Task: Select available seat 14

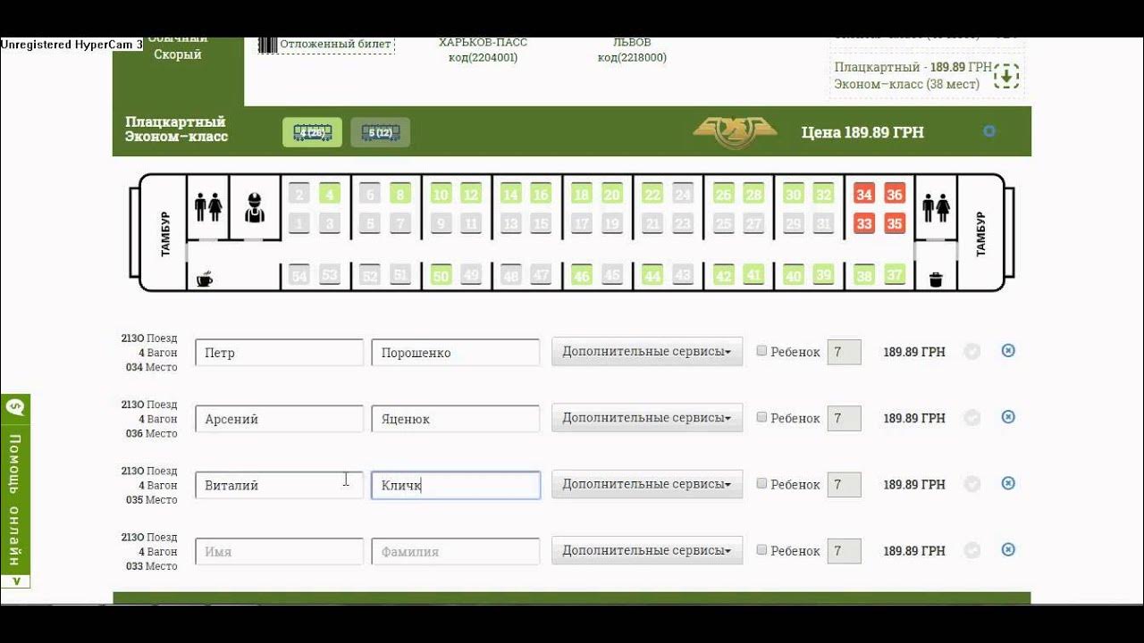Action: click(x=510, y=195)
